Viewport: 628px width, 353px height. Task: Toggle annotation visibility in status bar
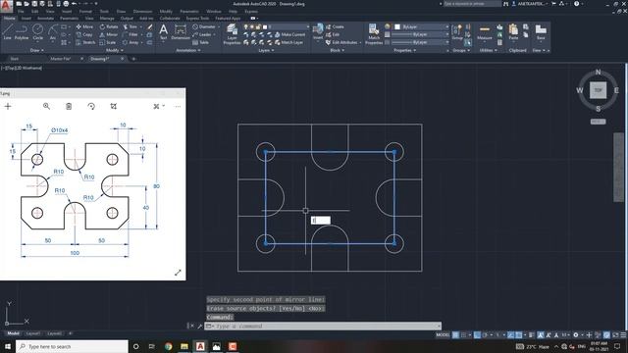pyautogui.click(x=541, y=335)
